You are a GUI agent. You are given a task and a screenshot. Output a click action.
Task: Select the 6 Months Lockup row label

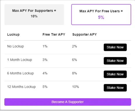click(20, 73)
